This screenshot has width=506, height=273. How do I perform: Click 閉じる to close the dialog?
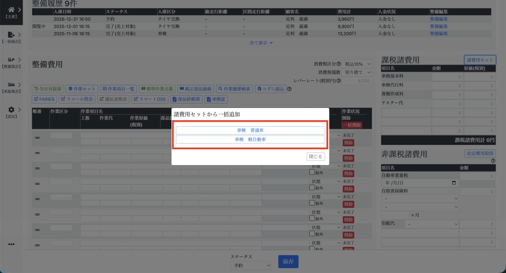click(316, 157)
